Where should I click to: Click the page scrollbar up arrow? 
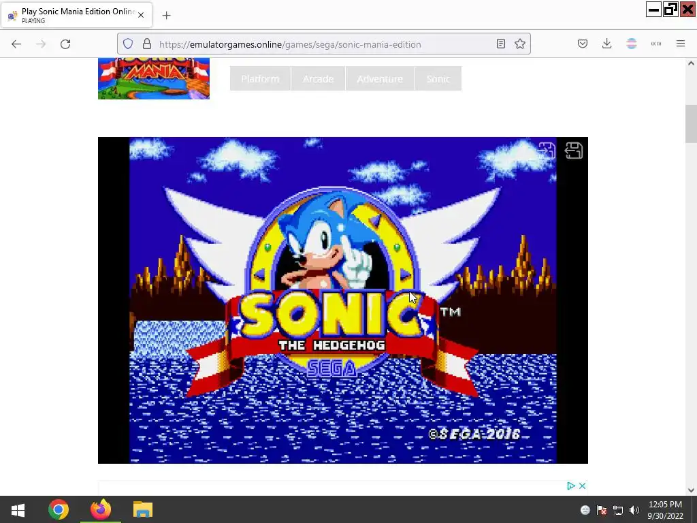coord(691,63)
